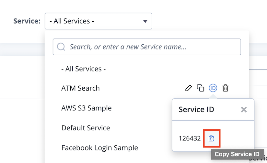The image size is (267, 163).
Task: Open the All Services combo box
Action: click(x=99, y=21)
